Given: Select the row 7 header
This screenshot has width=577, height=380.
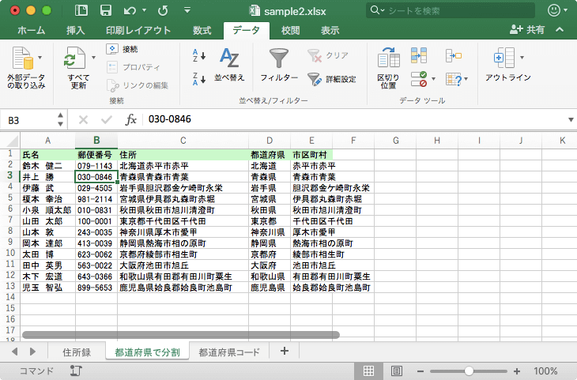Looking at the screenshot, I should pyautogui.click(x=10, y=220).
